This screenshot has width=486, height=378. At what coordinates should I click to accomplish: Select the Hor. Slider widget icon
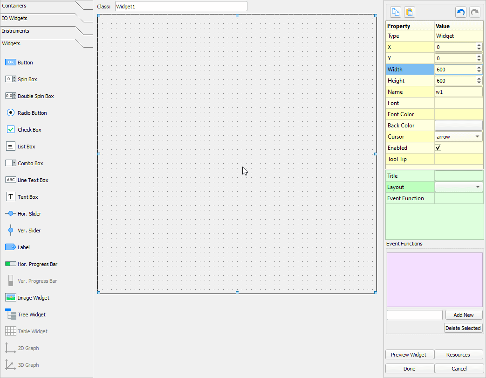pos(11,214)
